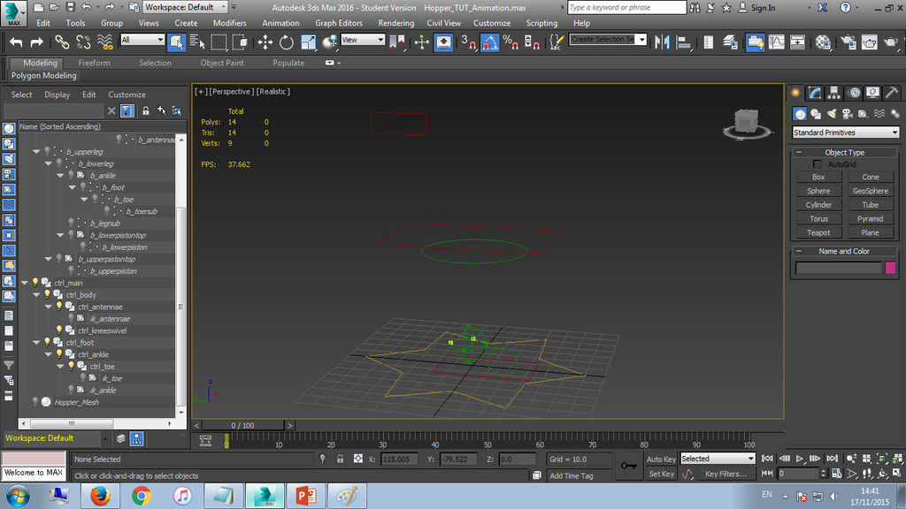The height and width of the screenshot is (509, 906).
Task: Open the Align tool
Action: tap(684, 42)
